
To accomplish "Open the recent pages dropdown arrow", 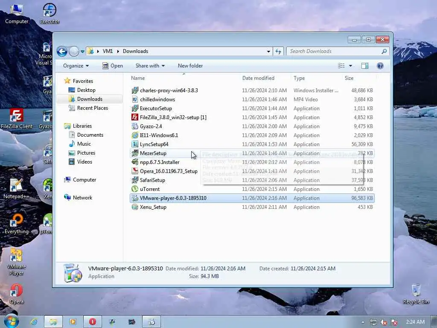I will (82, 51).
